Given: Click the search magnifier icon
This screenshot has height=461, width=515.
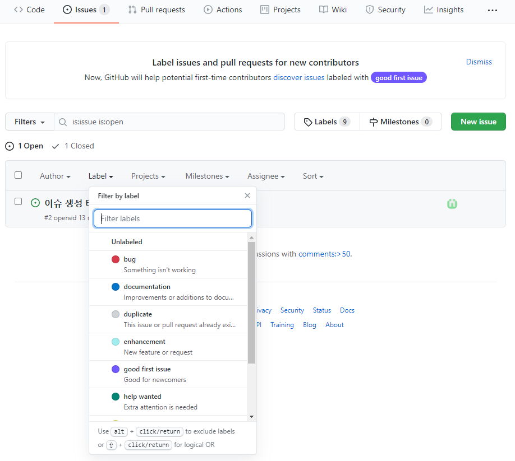Looking at the screenshot, I should [x=62, y=122].
